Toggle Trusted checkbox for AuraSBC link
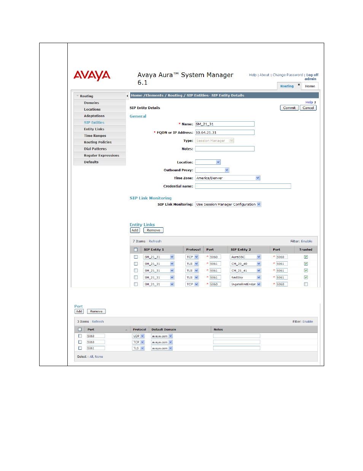Screen dimensions: 363x471 click(306, 257)
